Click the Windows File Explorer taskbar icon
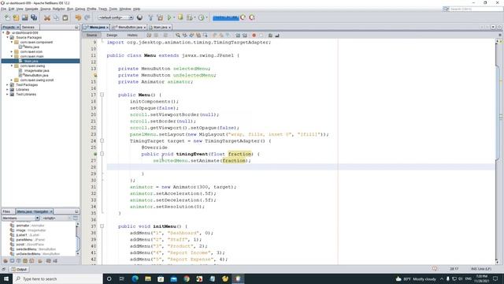This screenshot has width=504, height=284. pyautogui.click(x=148, y=278)
